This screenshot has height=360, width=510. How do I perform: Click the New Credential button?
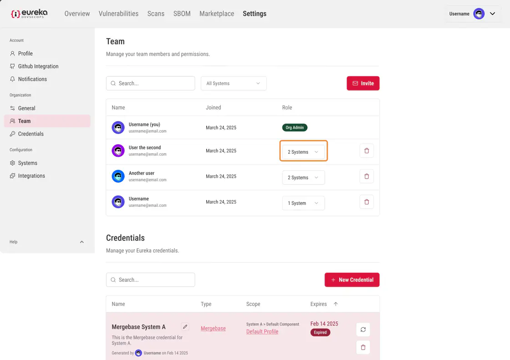352,280
